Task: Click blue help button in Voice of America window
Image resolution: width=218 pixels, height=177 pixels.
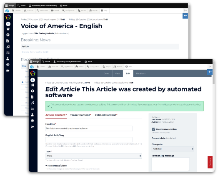Action: coord(185,16)
